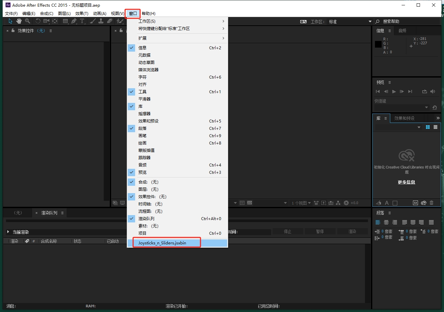
Task: Click the 渲染 render button
Action: pos(352,231)
